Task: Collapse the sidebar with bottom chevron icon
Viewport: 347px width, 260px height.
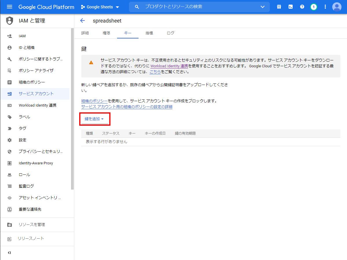Action: coord(10,253)
